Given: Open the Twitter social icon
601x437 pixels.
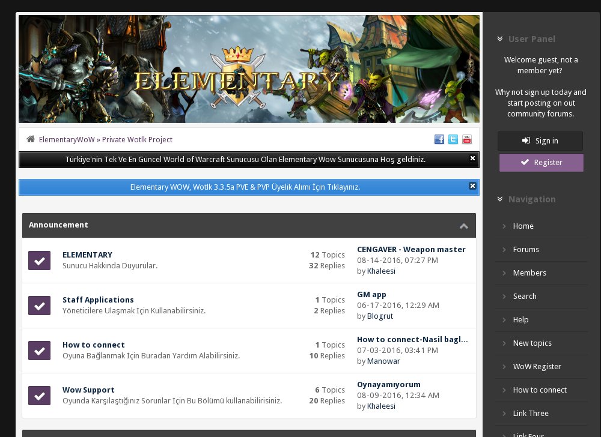Looking at the screenshot, I should [453, 139].
